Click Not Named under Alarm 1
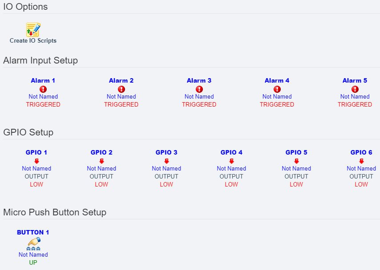Image resolution: width=380 pixels, height=270 pixels. (43, 96)
